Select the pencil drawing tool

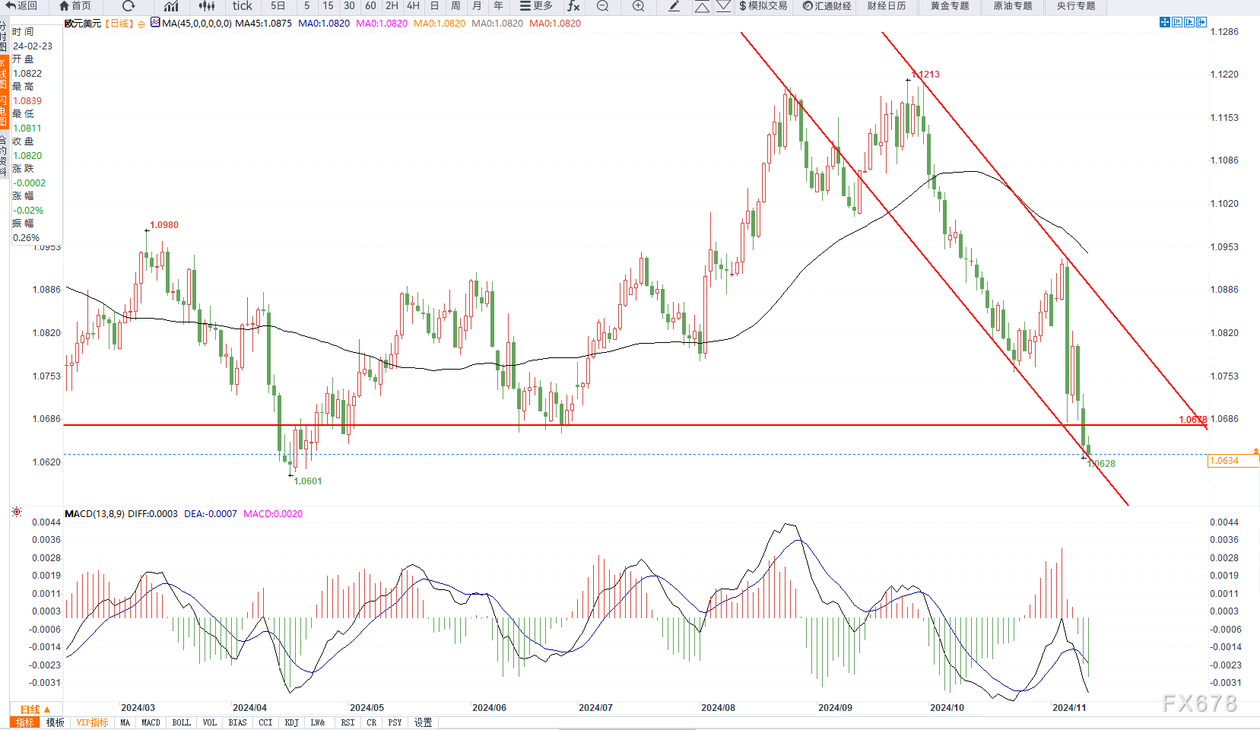point(674,6)
